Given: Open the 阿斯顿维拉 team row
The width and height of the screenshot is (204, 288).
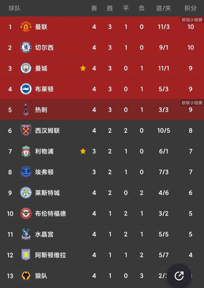Looking at the screenshot, I should (x=102, y=255).
